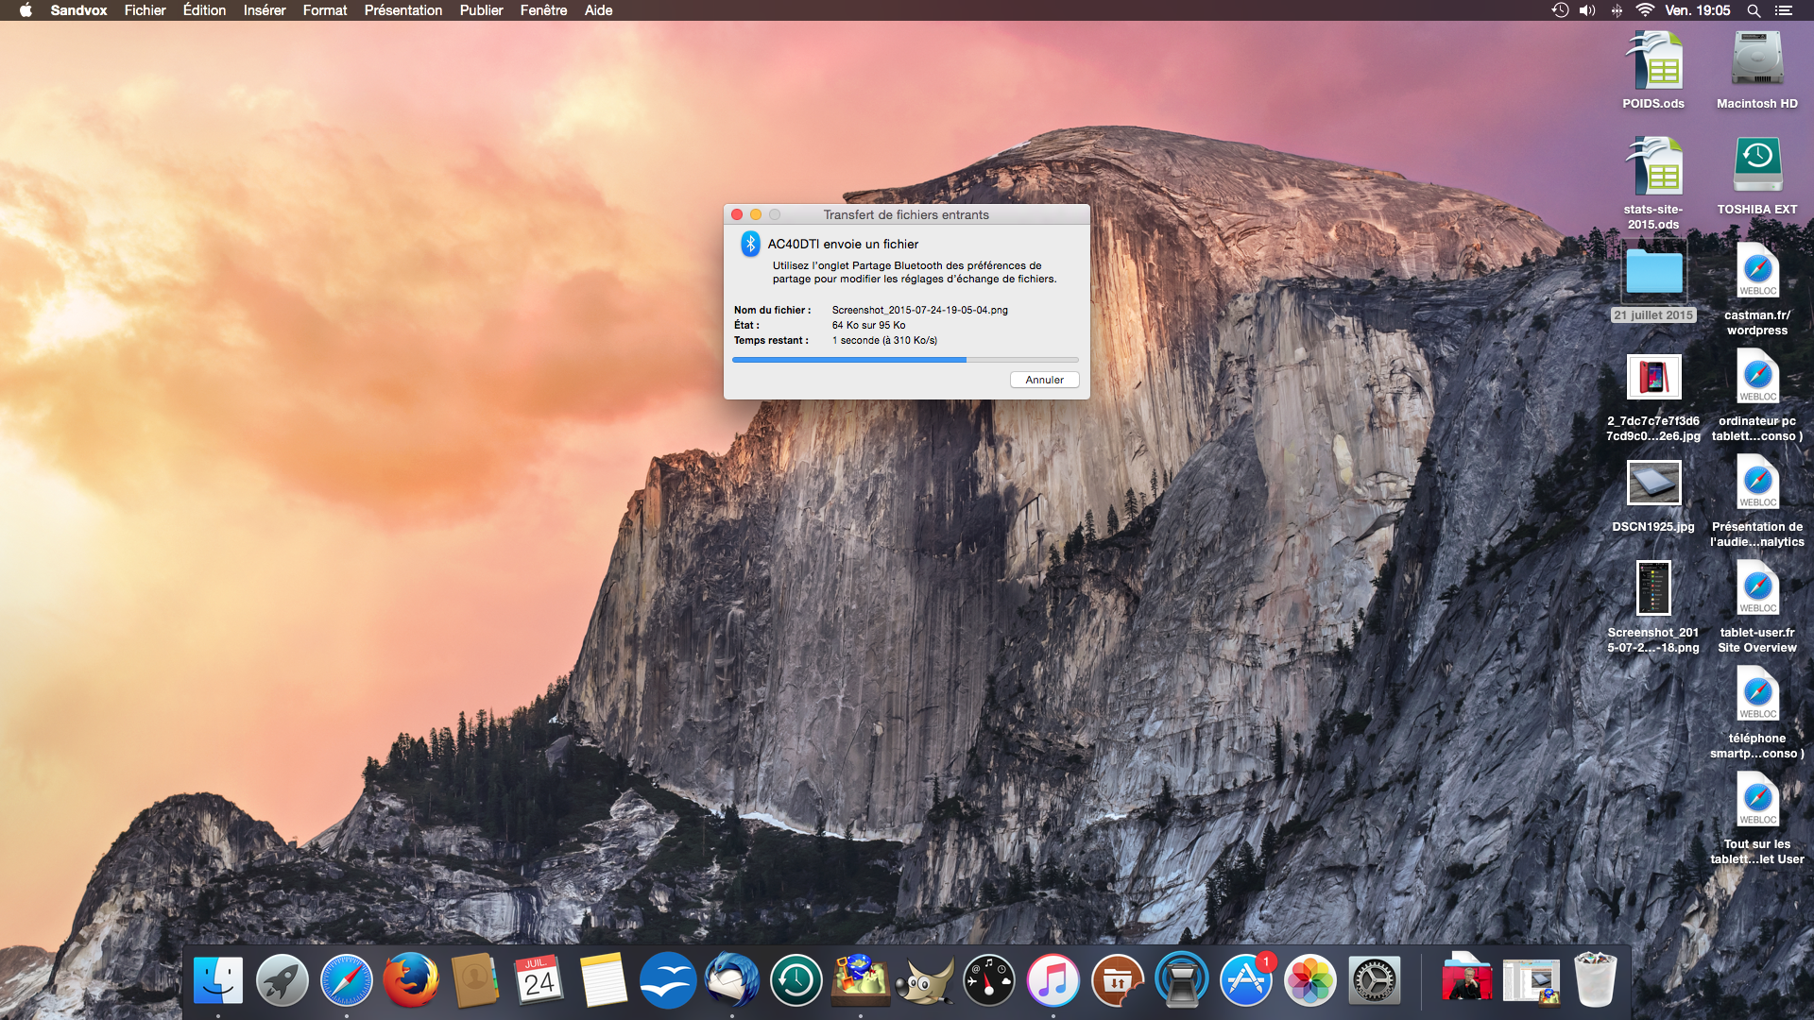Launch GIMP from the dock
Screen dimensions: 1814x1020
coord(924,981)
